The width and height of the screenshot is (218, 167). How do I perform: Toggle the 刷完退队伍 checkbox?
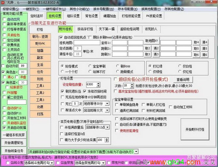coord(63,91)
